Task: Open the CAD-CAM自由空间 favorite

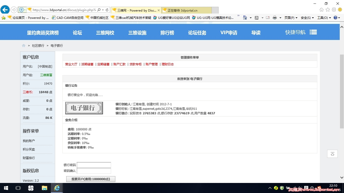Action: pyautogui.click(x=67, y=18)
